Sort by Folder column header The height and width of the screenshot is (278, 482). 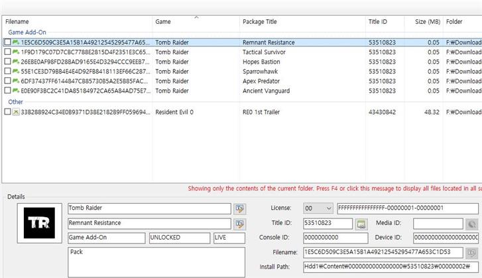[454, 22]
